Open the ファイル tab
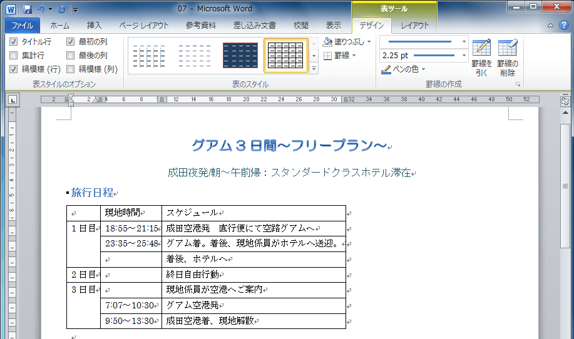 [23, 26]
